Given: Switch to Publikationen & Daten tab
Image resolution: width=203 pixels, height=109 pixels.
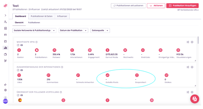Looking at the screenshot, I should pos(42,16).
